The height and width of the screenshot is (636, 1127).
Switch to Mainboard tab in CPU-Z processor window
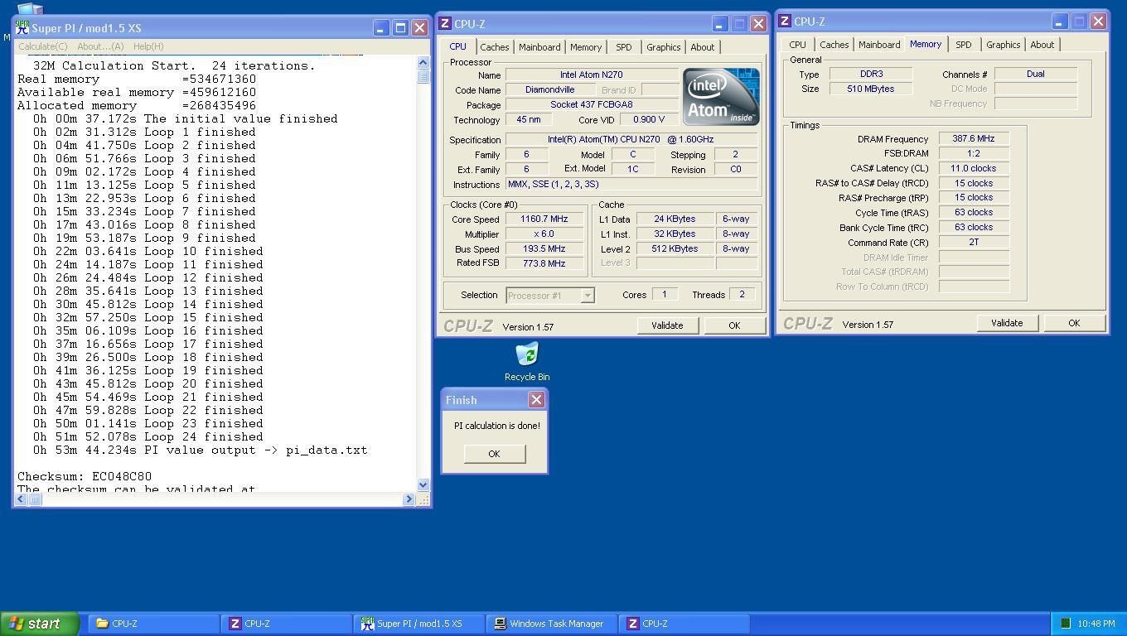tap(539, 47)
